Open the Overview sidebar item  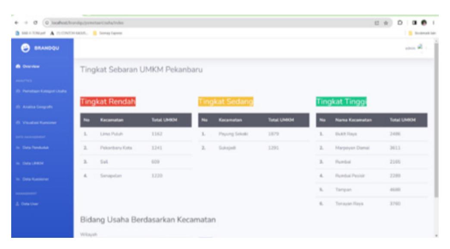pos(28,66)
